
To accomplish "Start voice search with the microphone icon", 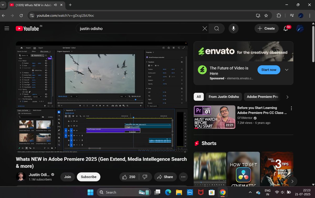I will pyautogui.click(x=233, y=28).
